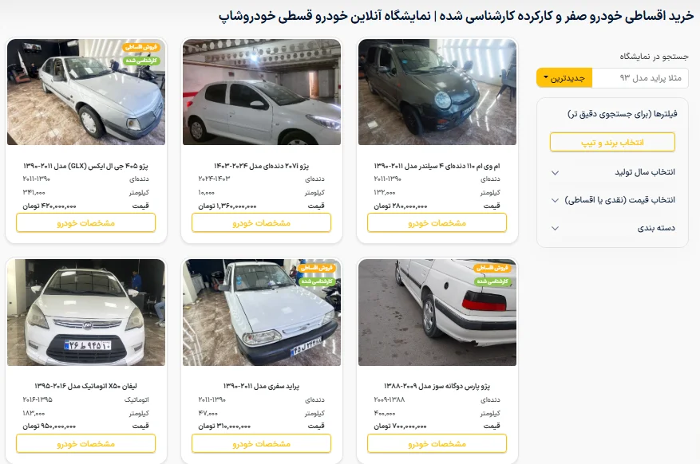Expand the انتخاب قیمت filter chevron
Viewport: 700px width, 464px height.
coord(555,200)
